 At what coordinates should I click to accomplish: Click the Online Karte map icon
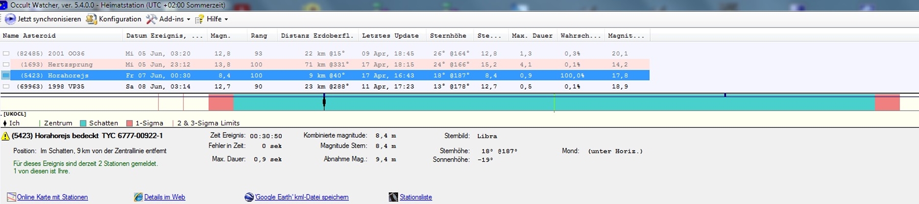point(11,197)
